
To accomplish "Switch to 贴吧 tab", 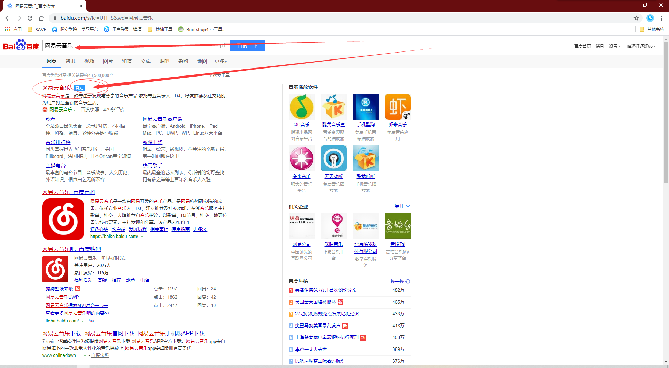I will [164, 61].
